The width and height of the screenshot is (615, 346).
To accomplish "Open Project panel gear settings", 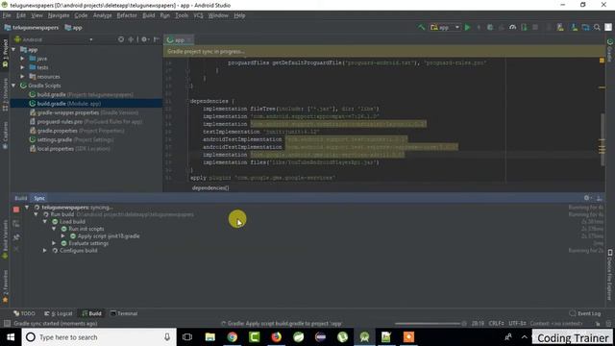I will 144,39.
